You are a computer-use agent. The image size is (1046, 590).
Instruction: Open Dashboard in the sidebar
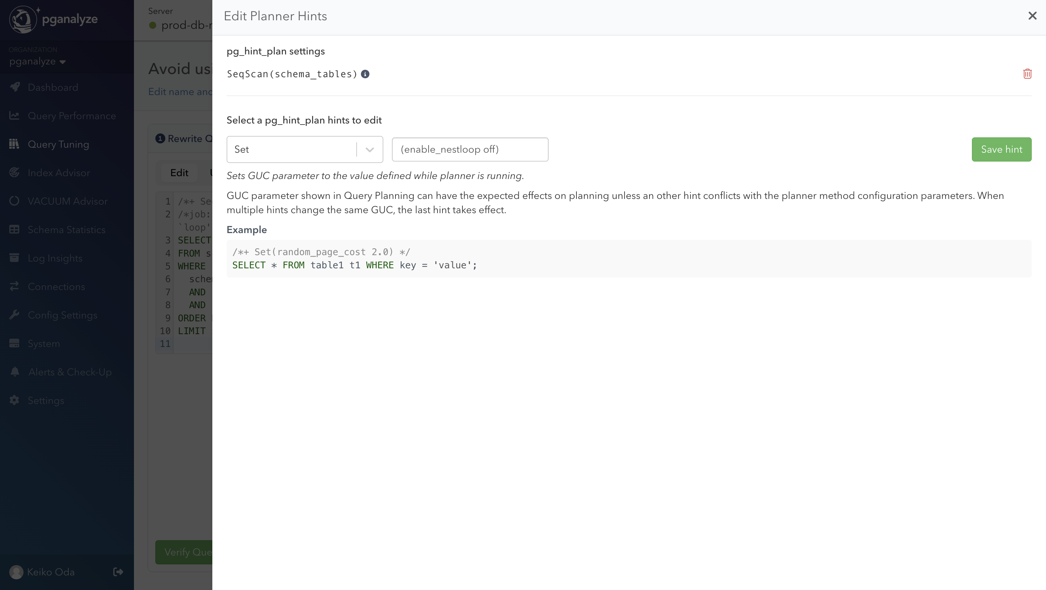pos(53,87)
